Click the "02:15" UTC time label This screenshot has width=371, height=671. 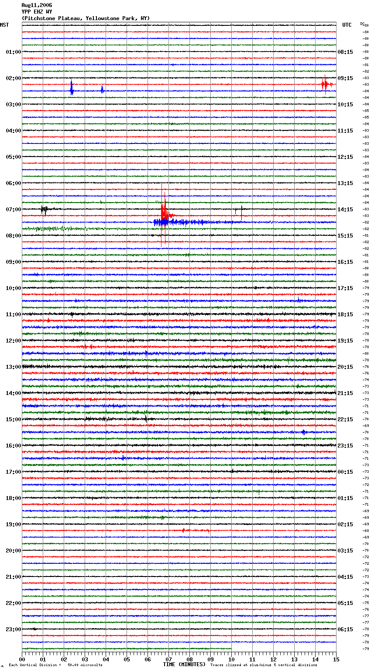coord(345,524)
